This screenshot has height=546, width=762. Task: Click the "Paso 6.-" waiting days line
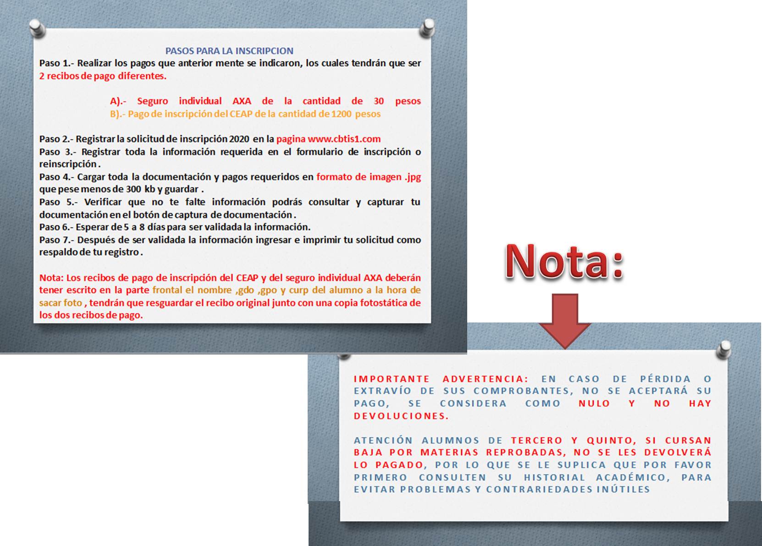pos(175,227)
